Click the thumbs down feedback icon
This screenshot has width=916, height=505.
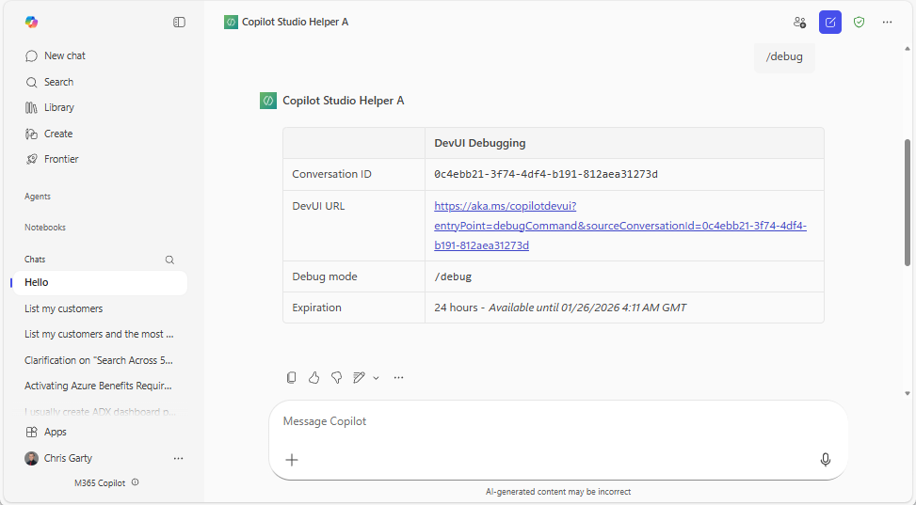[336, 377]
